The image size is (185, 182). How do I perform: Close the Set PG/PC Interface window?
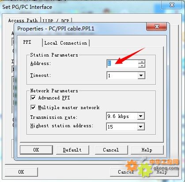click(172, 5)
